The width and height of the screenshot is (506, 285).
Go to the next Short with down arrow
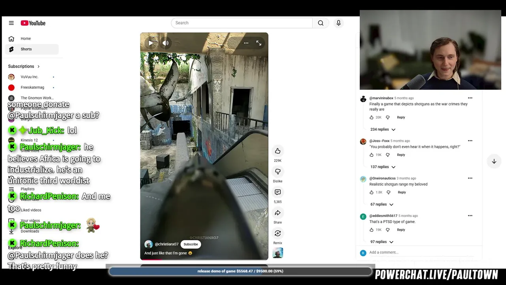[494, 161]
